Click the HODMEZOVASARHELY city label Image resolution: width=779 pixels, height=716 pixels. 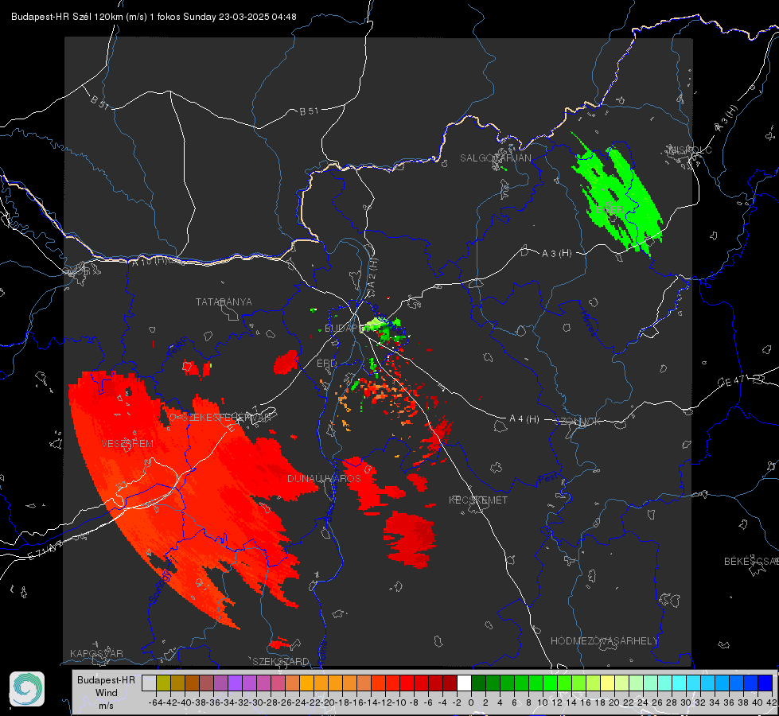604,641
